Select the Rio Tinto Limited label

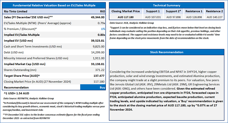click(x=16, y=11)
